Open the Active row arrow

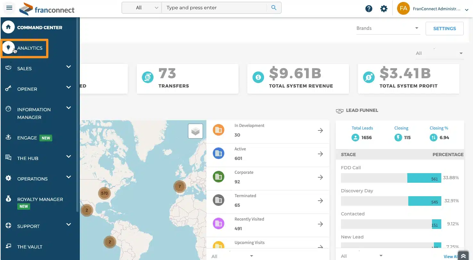coord(320,154)
